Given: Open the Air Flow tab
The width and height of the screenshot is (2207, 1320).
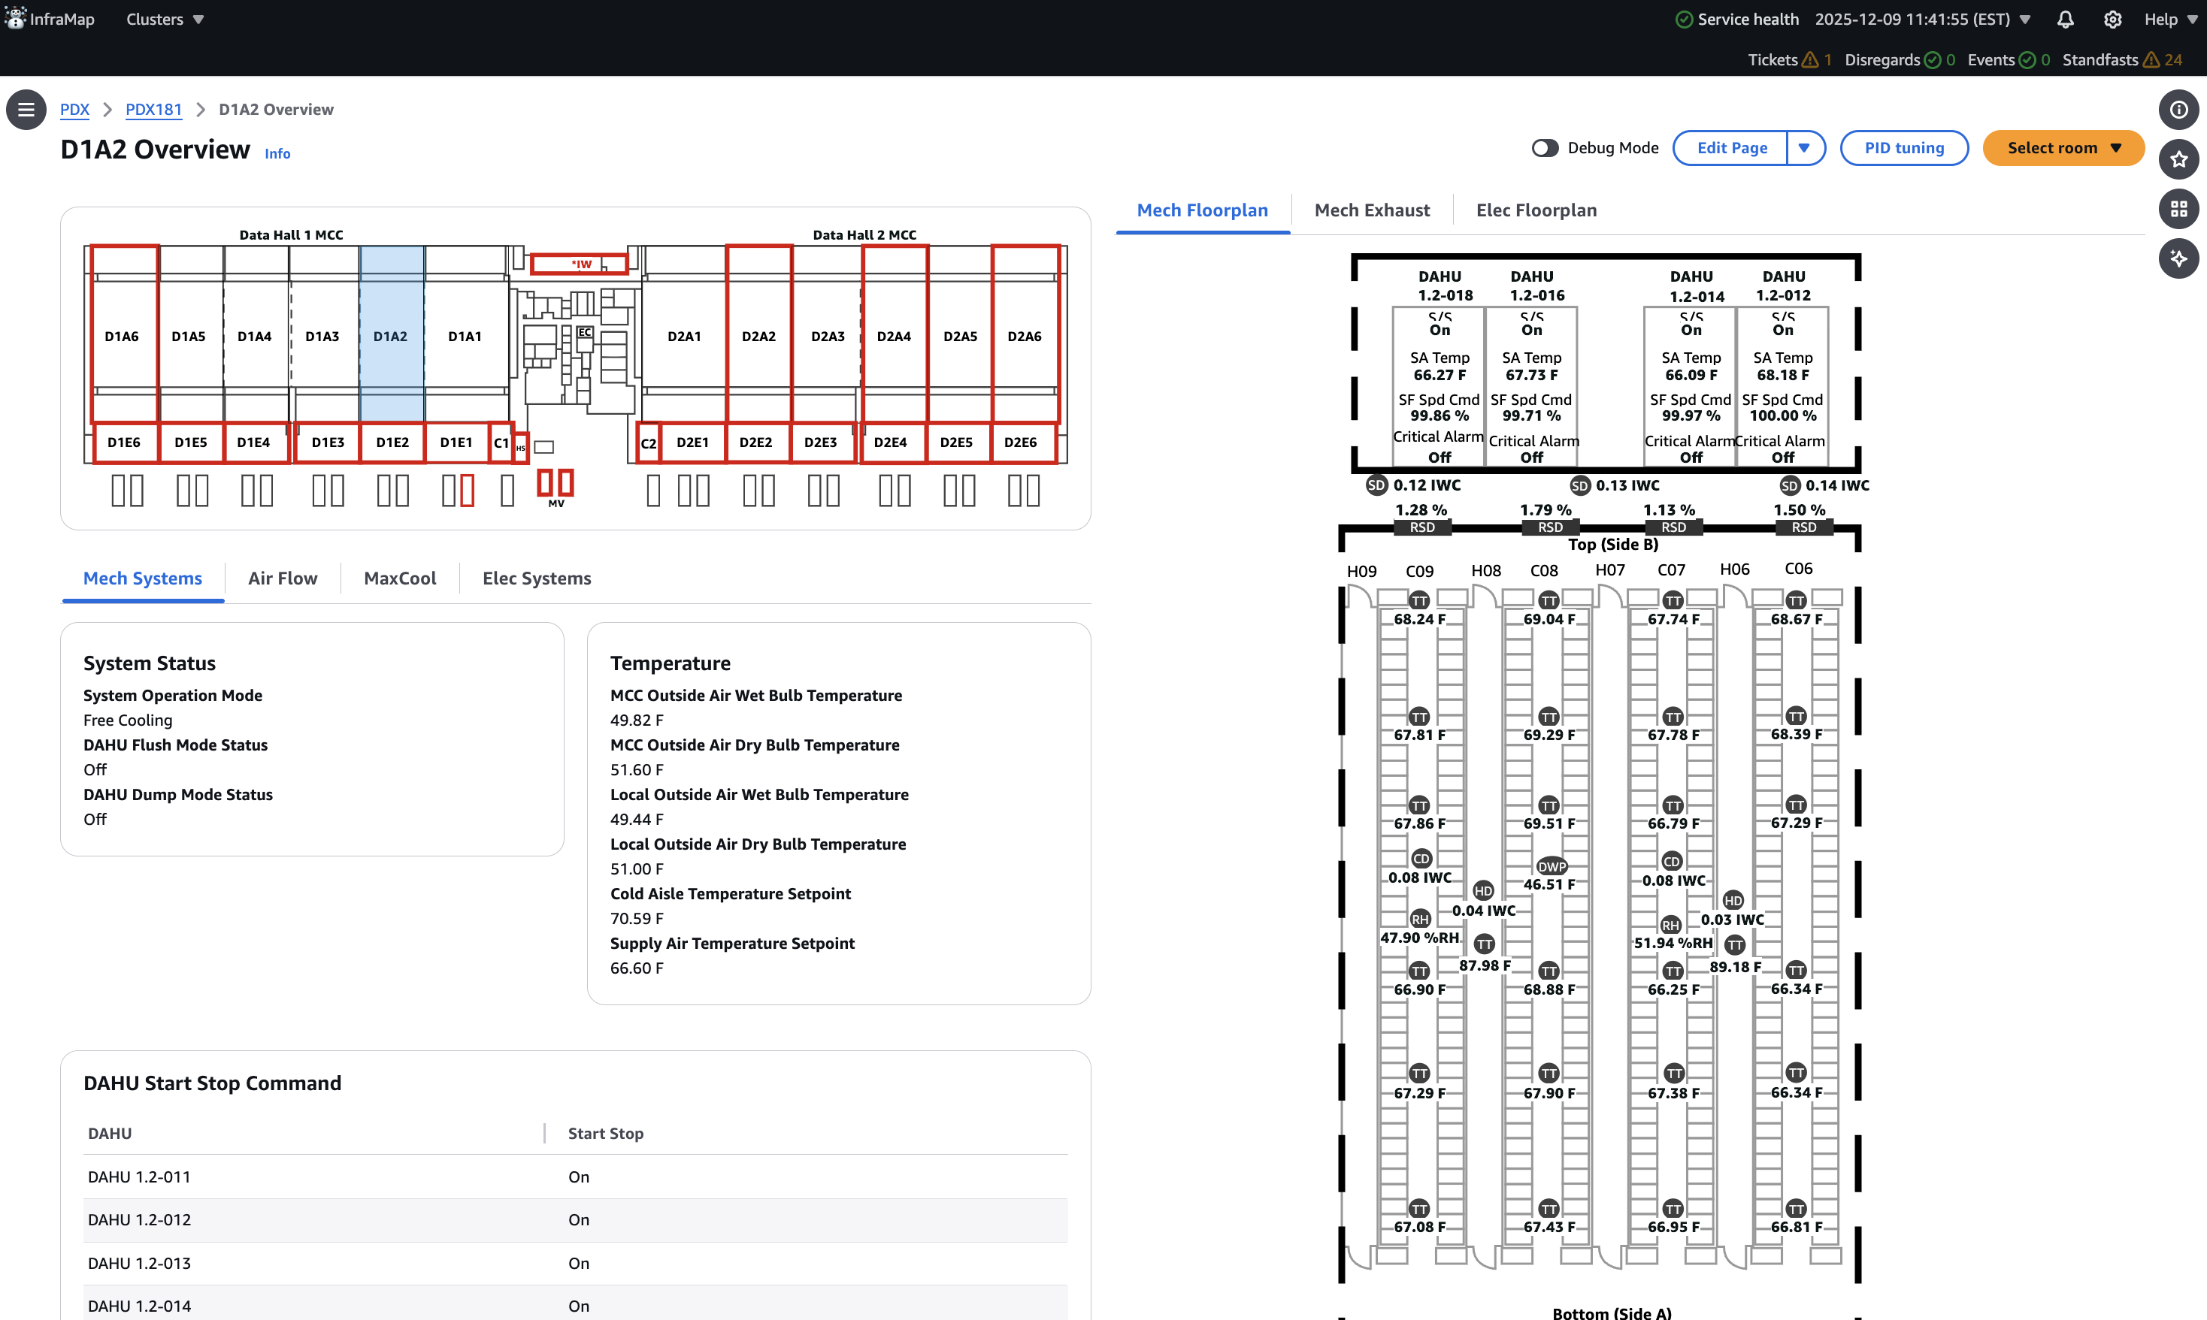Looking at the screenshot, I should tap(283, 578).
